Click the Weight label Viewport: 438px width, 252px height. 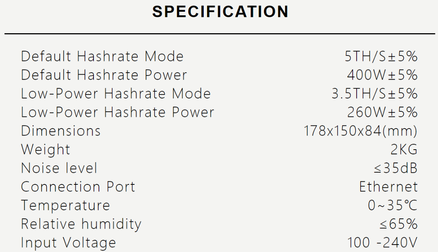[46, 150]
